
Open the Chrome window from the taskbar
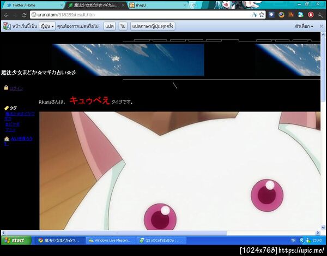[x=59, y=241]
